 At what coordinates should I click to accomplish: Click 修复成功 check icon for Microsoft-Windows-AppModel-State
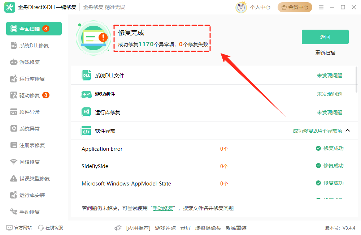318,183
